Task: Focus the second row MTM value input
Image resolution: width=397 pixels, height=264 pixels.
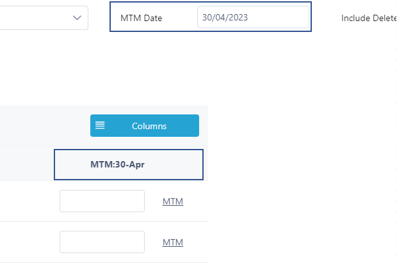Action: pyautogui.click(x=102, y=242)
